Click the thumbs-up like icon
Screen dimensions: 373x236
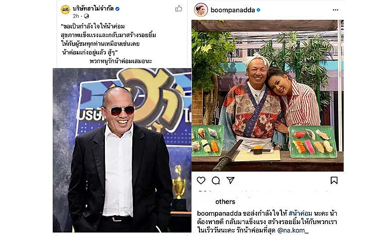click(179, 8)
